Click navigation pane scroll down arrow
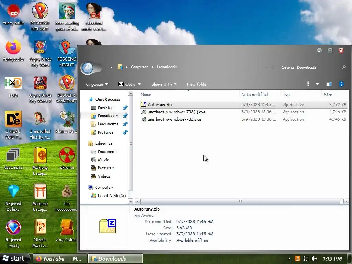This screenshot has height=264, width=352. click(x=130, y=201)
